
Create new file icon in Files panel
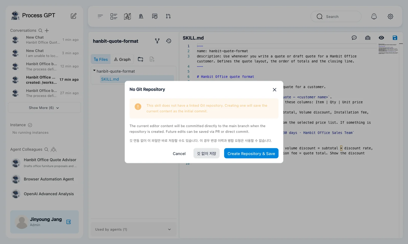point(152,59)
